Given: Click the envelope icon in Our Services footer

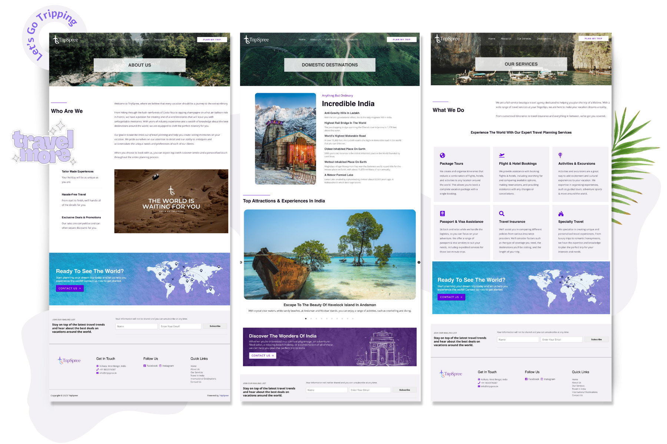Looking at the screenshot, I should tap(479, 386).
